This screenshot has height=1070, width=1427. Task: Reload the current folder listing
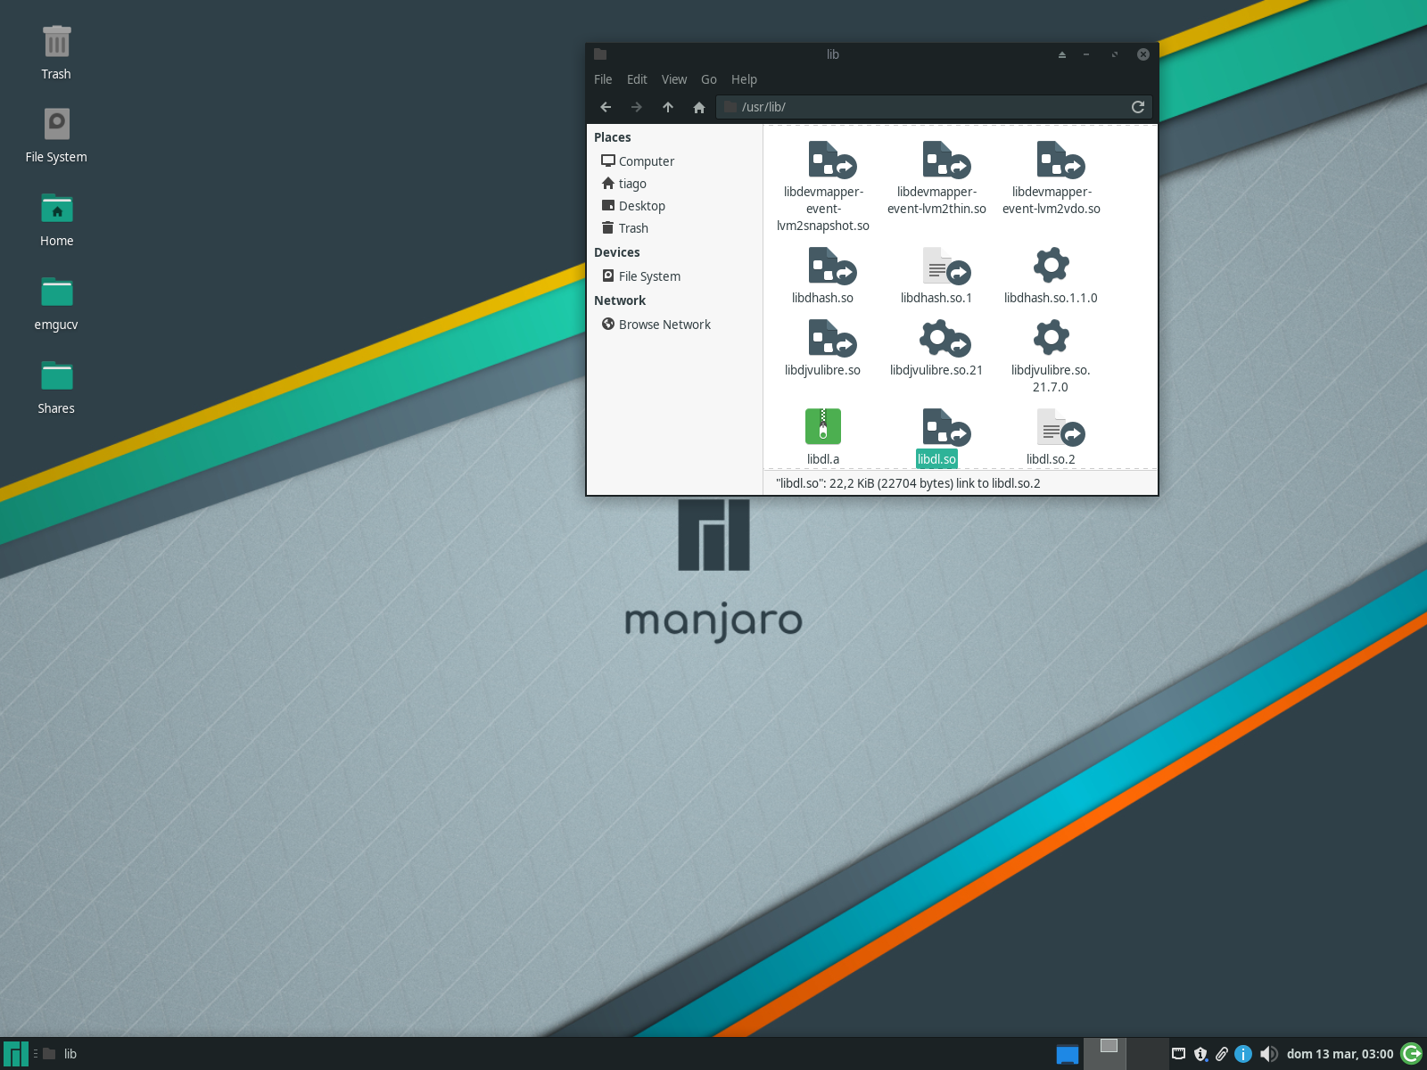pos(1138,107)
